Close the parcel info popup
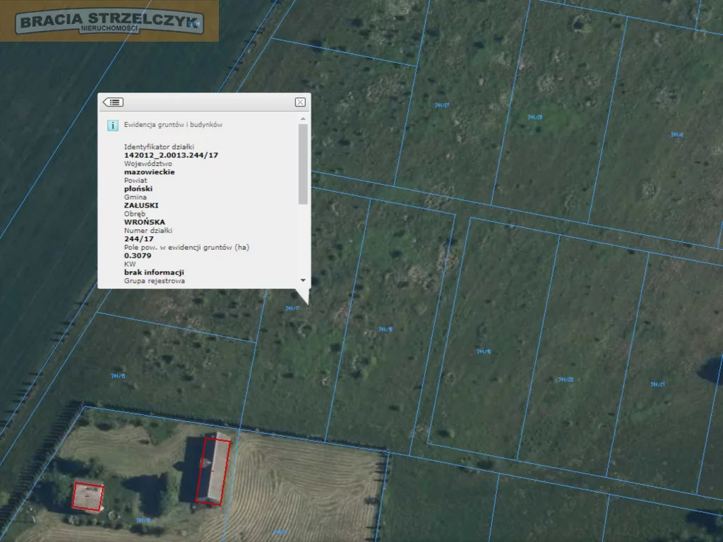This screenshot has width=723, height=542. pos(300,102)
